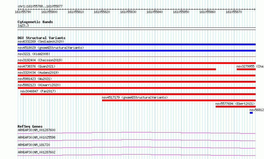Click the magenta line of NM_181720
Image resolution: width=264 pixels, height=159 pixels.
pos(136,147)
